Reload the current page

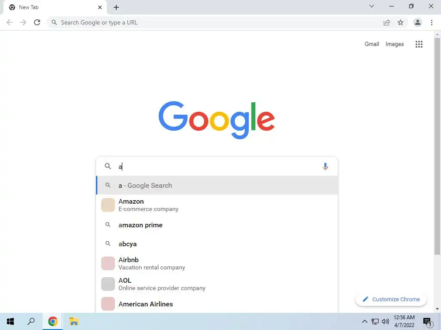point(37,22)
